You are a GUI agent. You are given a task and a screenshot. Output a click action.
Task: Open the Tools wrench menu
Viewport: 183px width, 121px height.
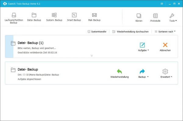(173, 18)
